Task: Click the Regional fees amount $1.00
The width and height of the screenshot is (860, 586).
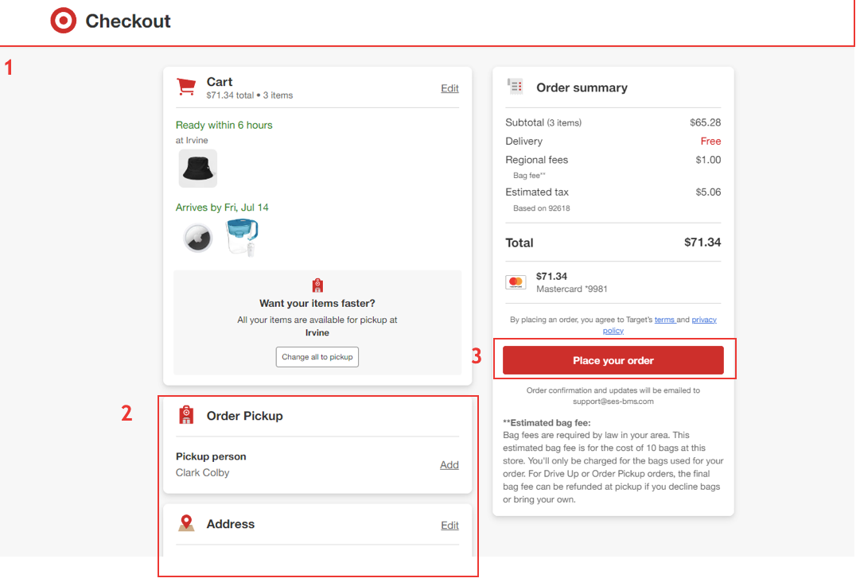Action: 708,160
